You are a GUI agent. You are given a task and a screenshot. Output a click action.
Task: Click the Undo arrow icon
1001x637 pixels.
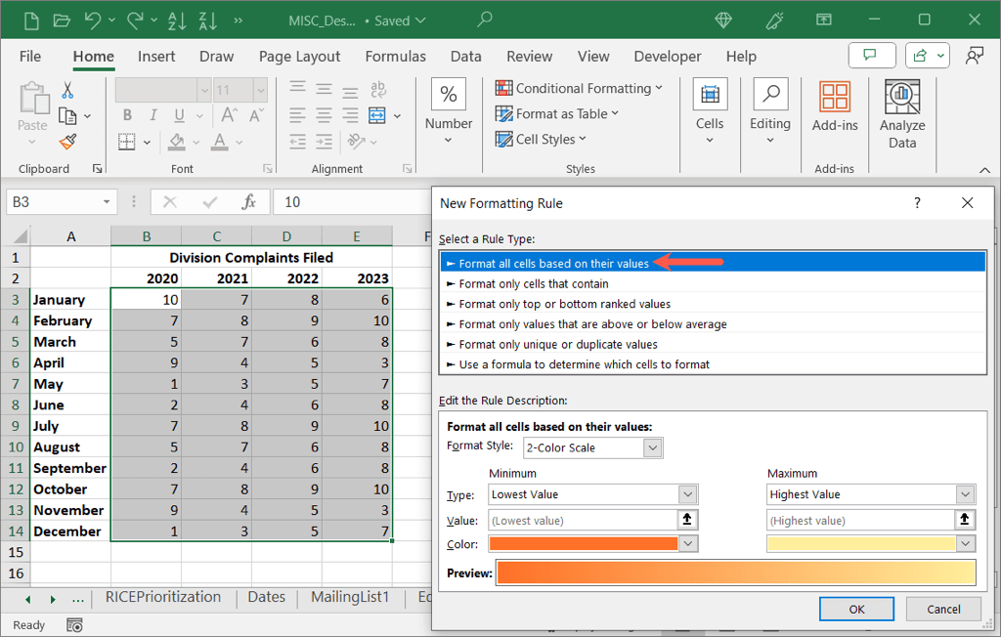coord(93,20)
